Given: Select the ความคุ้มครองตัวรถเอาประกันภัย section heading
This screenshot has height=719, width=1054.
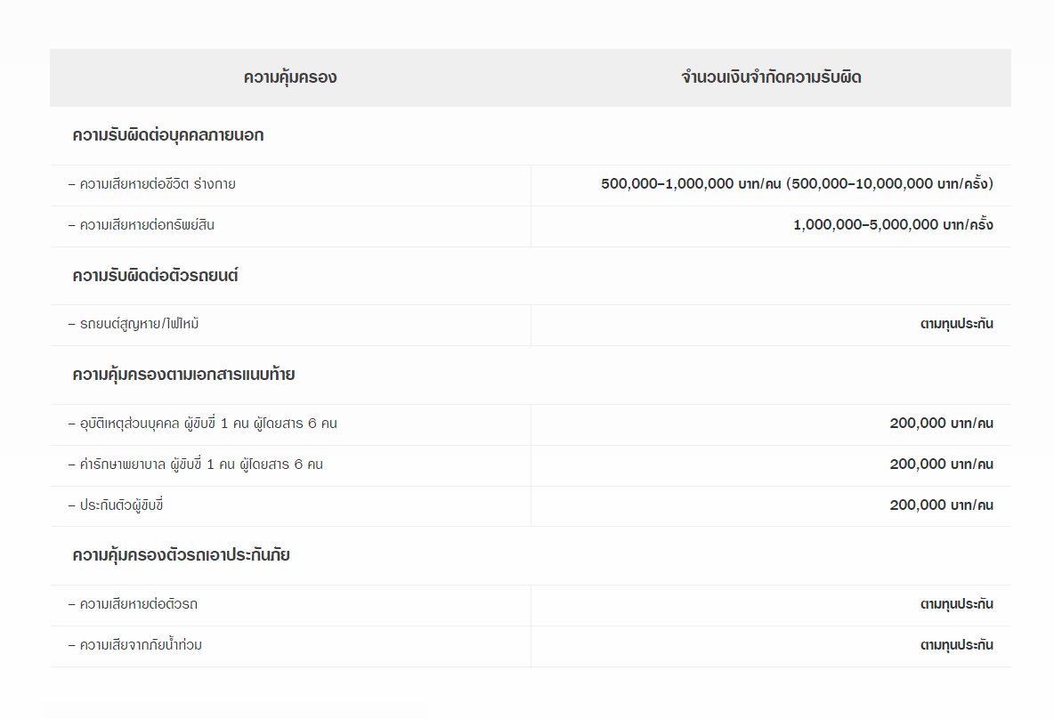Looking at the screenshot, I should coord(182,555).
